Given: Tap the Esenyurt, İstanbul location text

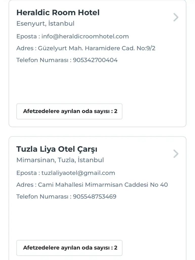Looking at the screenshot, I should click(x=45, y=24).
